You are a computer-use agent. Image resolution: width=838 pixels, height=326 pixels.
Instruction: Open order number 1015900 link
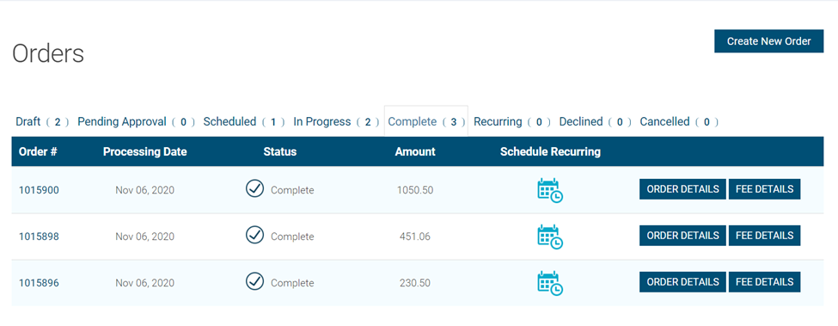39,190
